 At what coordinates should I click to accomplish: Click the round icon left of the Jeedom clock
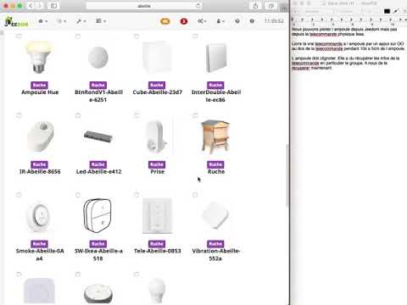252,21
